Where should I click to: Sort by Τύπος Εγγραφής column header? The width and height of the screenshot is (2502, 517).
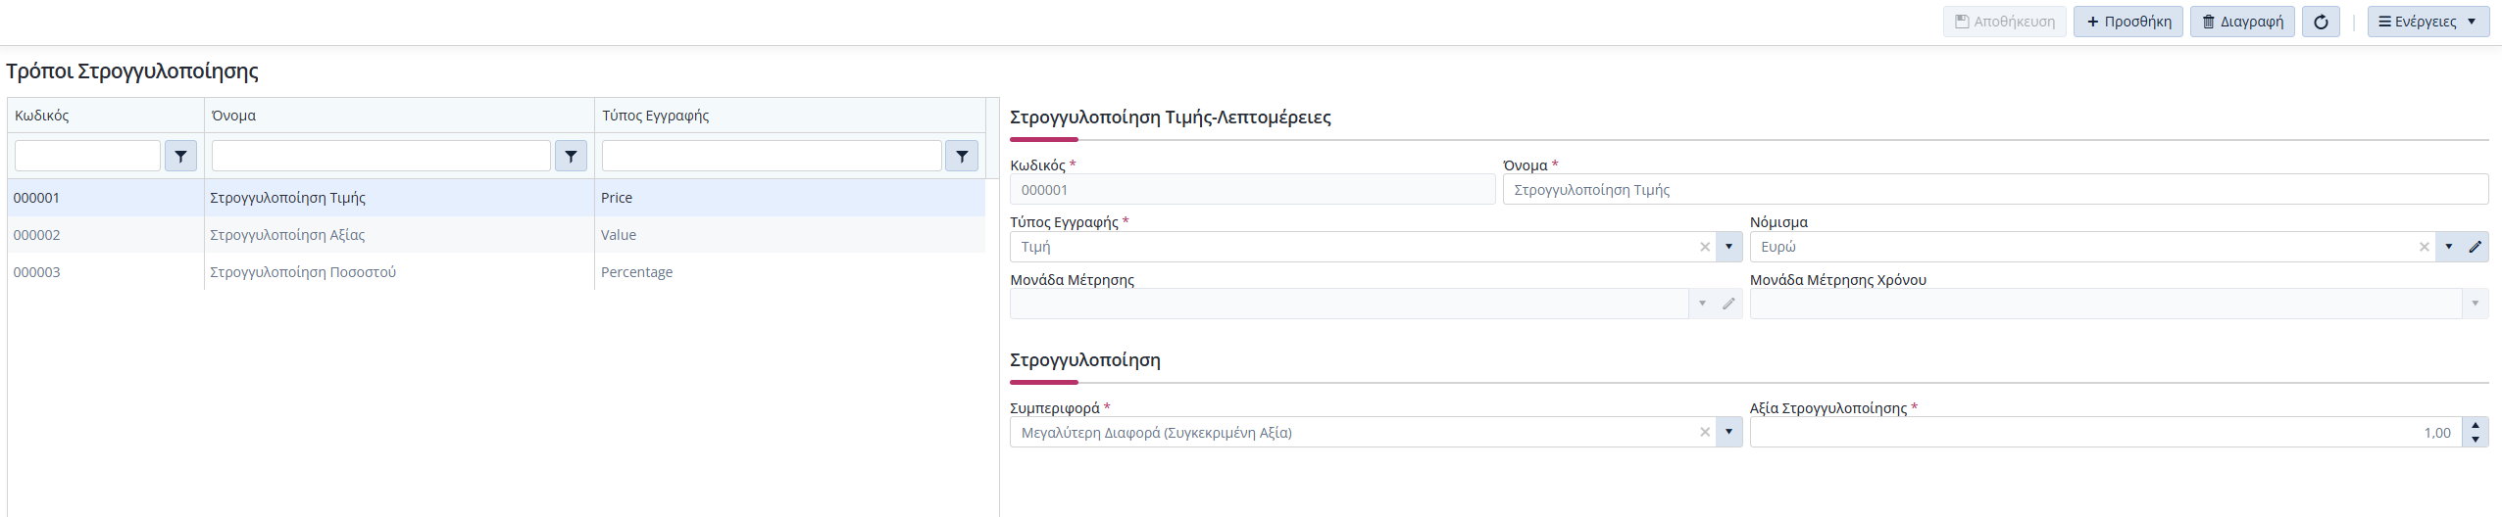pyautogui.click(x=790, y=116)
